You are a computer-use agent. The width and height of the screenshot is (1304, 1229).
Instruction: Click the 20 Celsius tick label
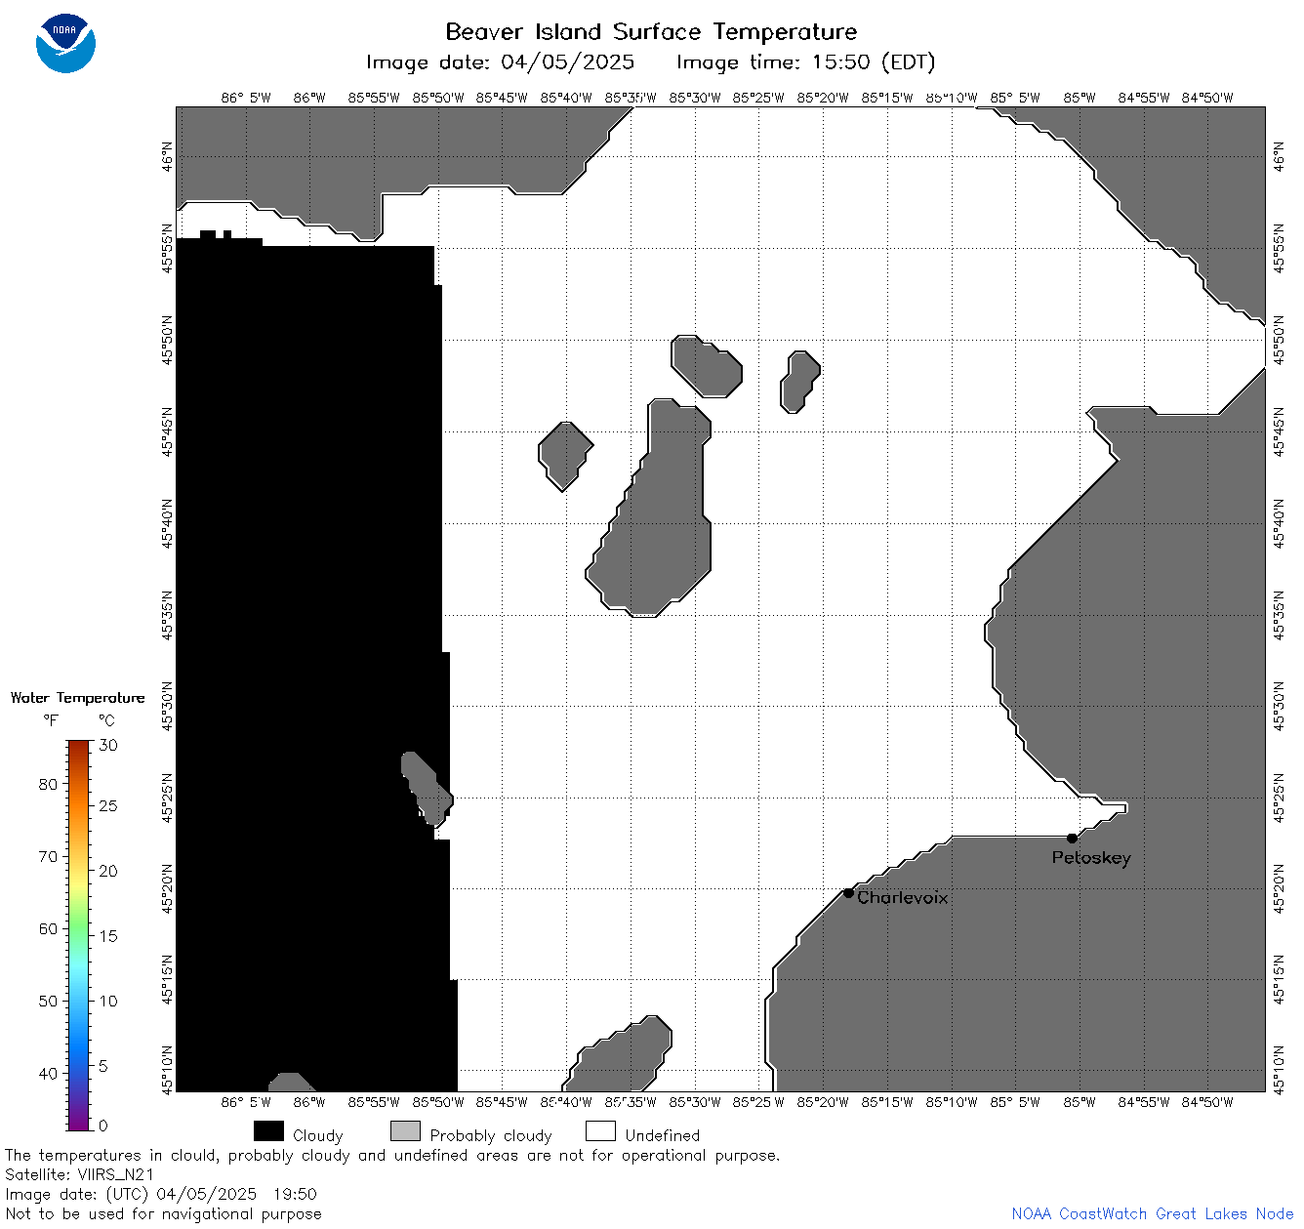pos(108,871)
